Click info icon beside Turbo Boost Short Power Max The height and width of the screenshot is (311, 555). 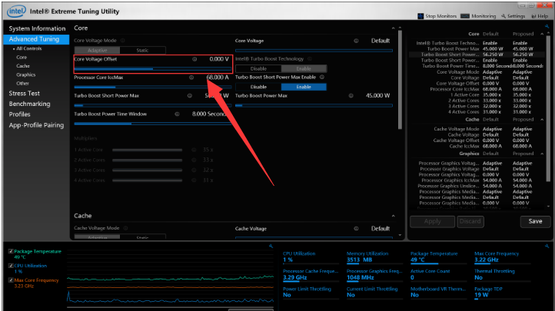(190, 95)
